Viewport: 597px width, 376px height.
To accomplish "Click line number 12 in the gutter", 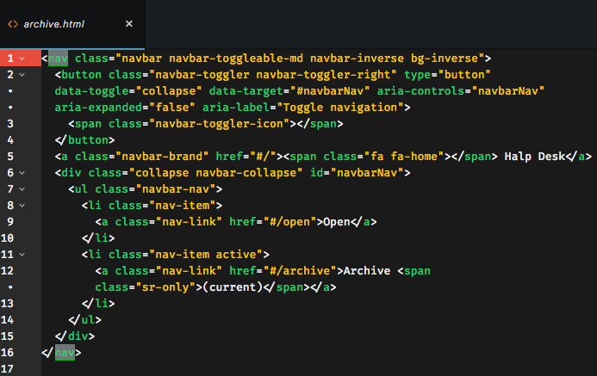I will click(x=7, y=271).
